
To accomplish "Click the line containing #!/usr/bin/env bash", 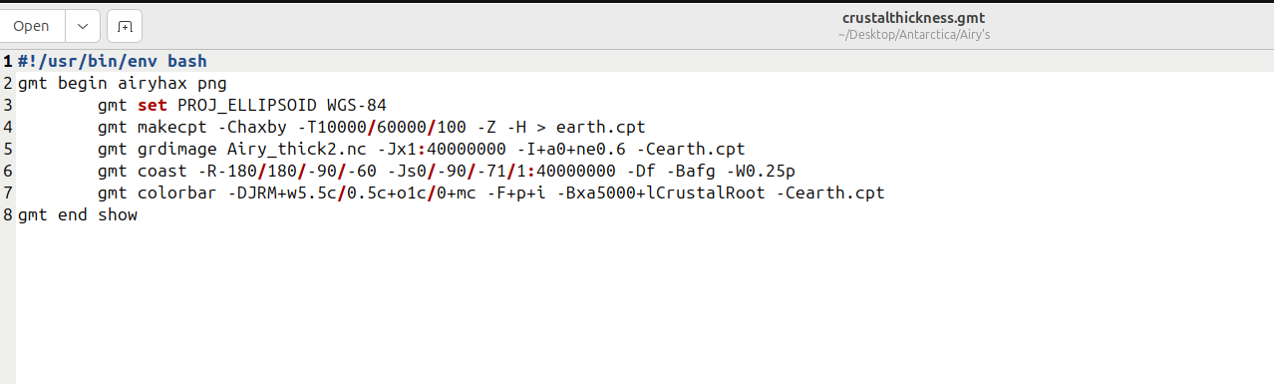I will pos(113,62).
